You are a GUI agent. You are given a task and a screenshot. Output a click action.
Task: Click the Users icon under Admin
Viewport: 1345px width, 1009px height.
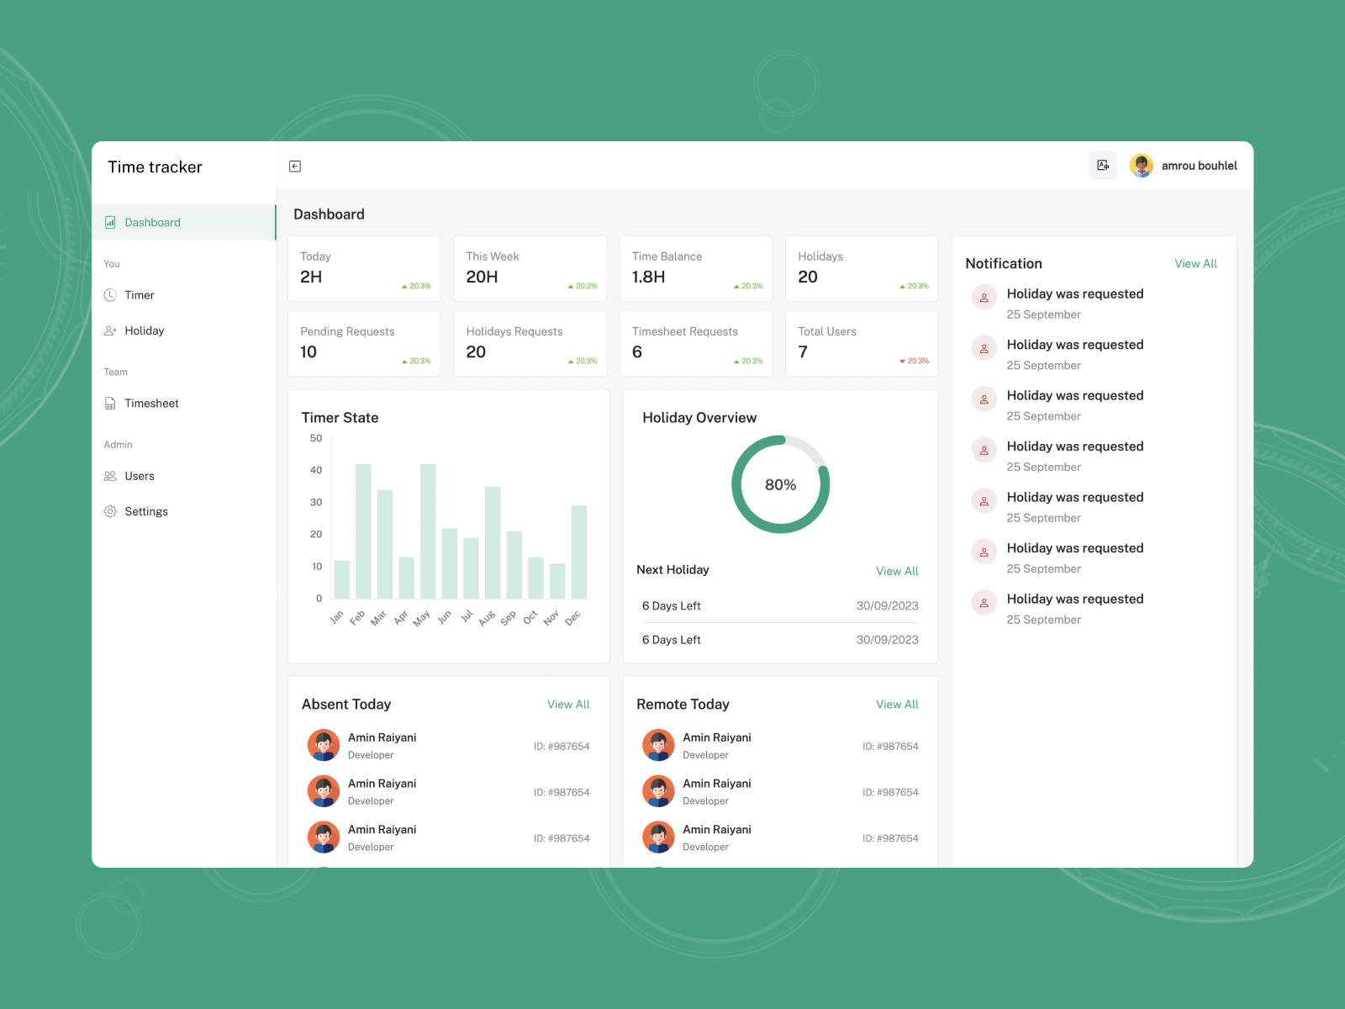110,476
